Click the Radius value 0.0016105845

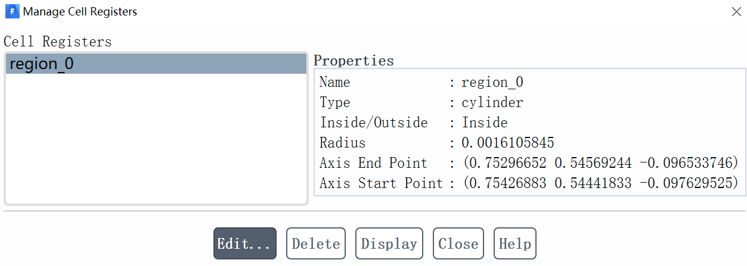(x=508, y=143)
